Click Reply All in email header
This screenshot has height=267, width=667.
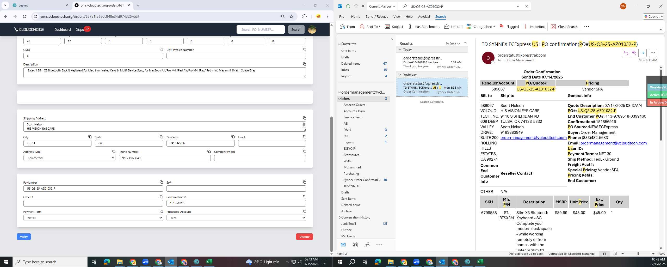(x=634, y=53)
